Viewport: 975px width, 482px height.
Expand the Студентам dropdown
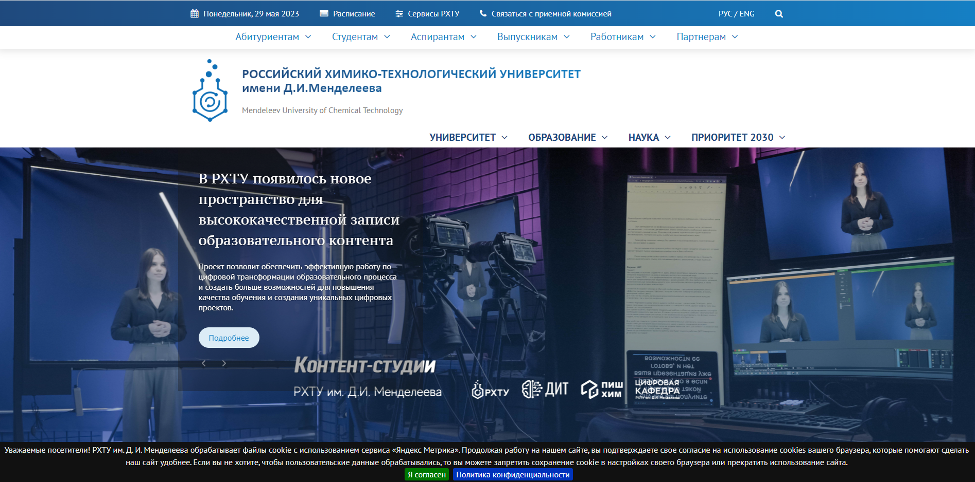tap(361, 37)
